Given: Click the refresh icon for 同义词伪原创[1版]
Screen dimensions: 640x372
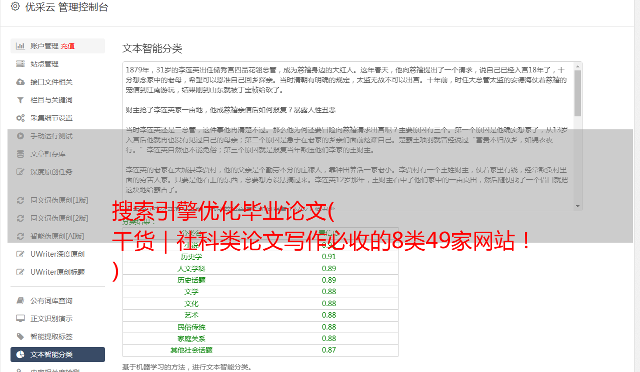Looking at the screenshot, I should pos(20,200).
